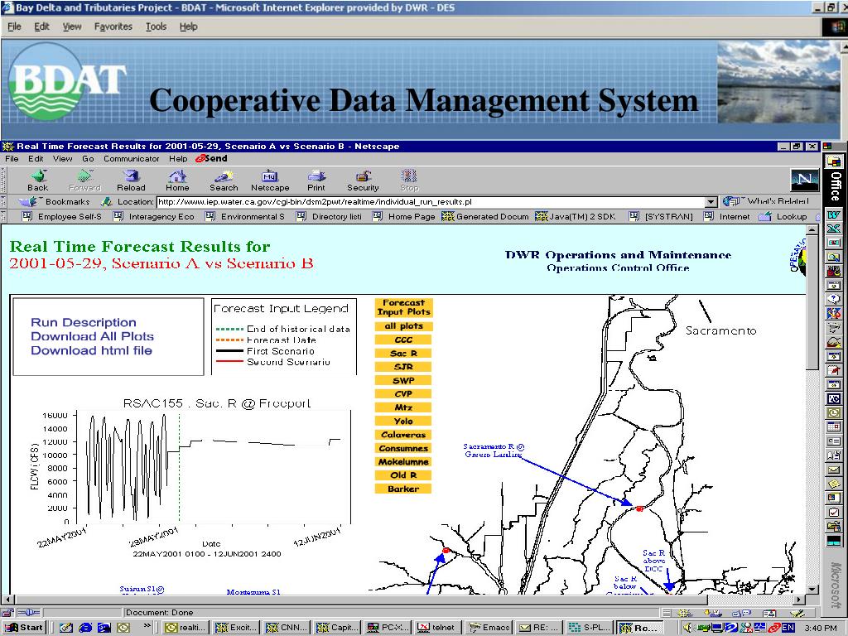848x636 pixels.
Task: Expand the quick launch chevron on taskbar
Action: (147, 626)
